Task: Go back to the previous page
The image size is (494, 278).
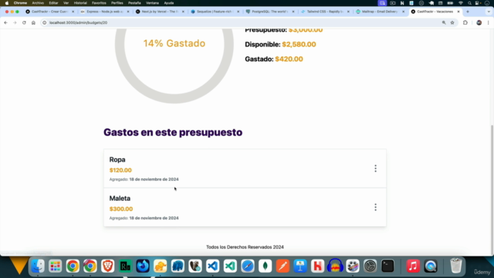Action: [x=5, y=22]
